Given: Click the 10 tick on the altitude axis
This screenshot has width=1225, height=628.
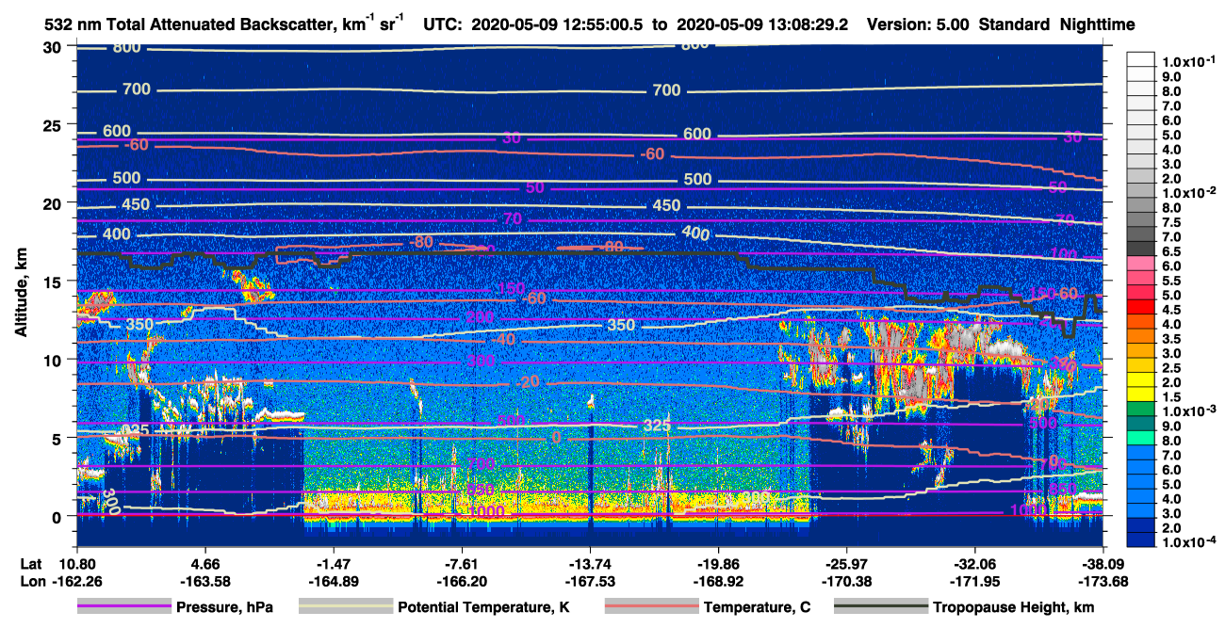Looking at the screenshot, I should [55, 359].
